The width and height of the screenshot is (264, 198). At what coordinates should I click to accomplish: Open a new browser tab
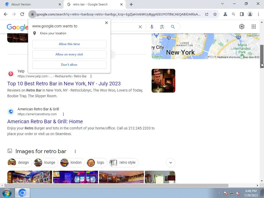click(x=131, y=4)
